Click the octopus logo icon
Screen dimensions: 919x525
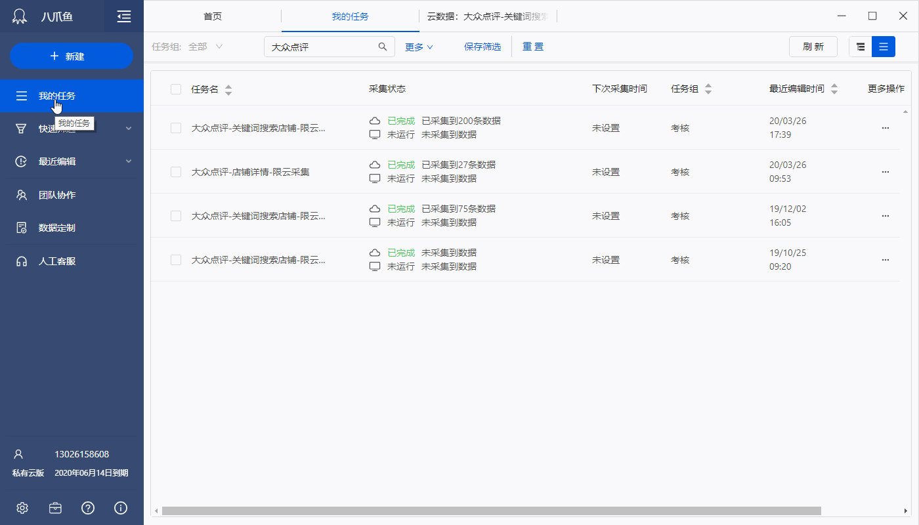click(20, 16)
